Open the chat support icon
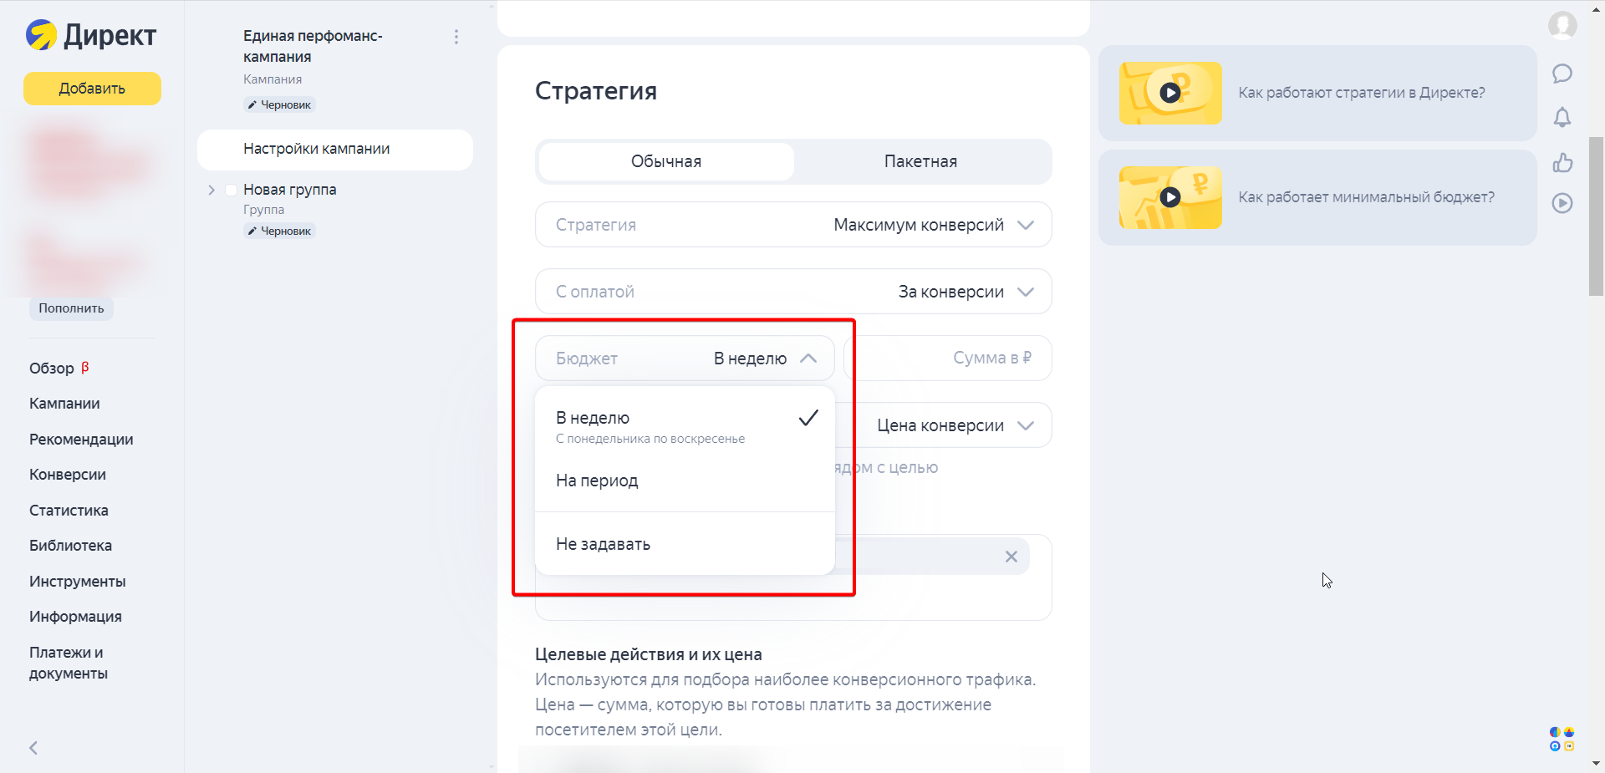This screenshot has height=773, width=1605. pyautogui.click(x=1562, y=74)
